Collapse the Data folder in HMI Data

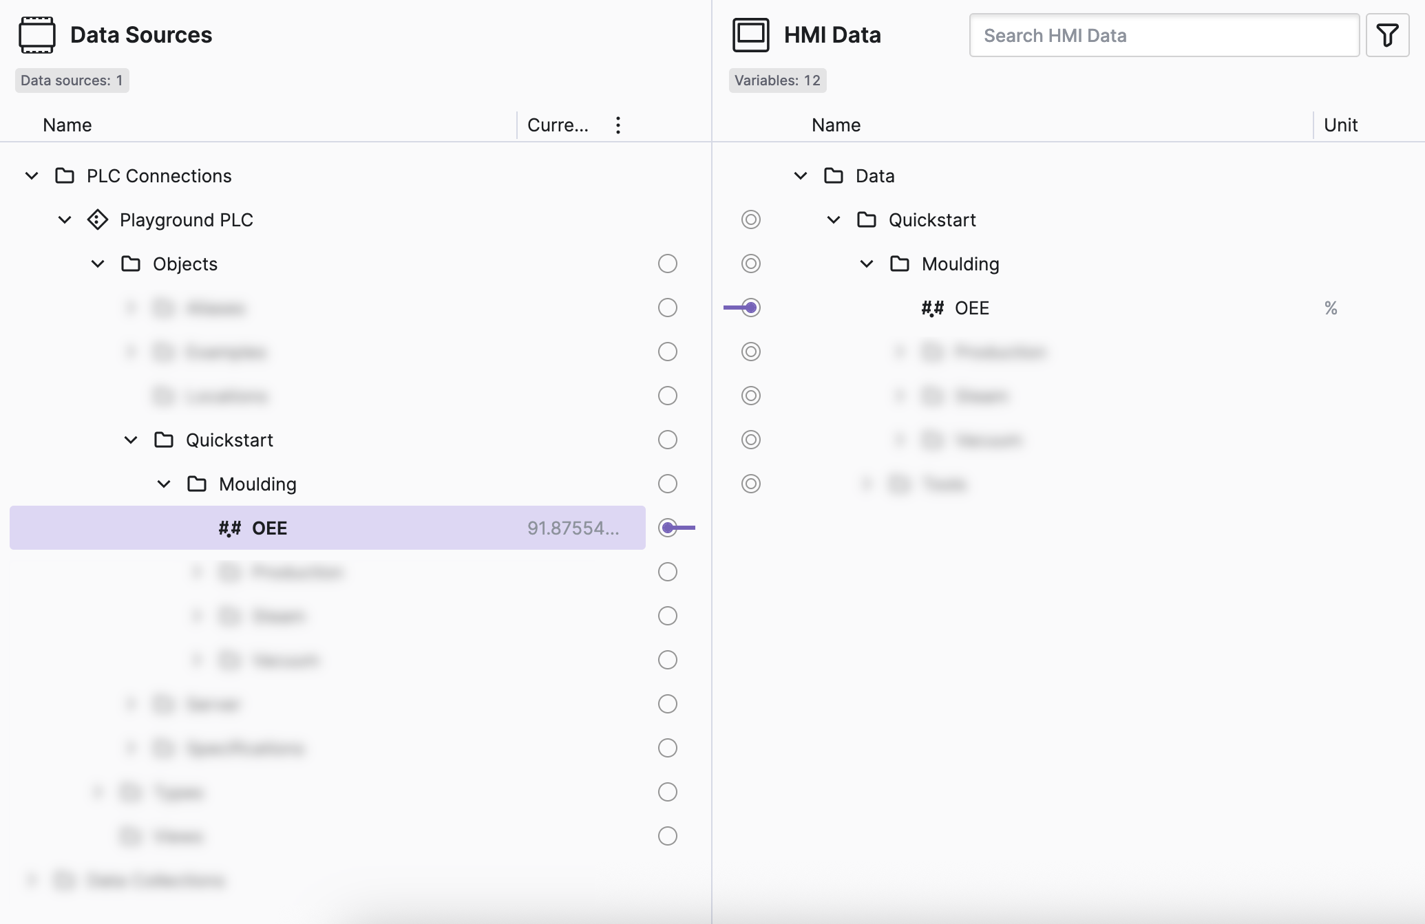click(800, 176)
